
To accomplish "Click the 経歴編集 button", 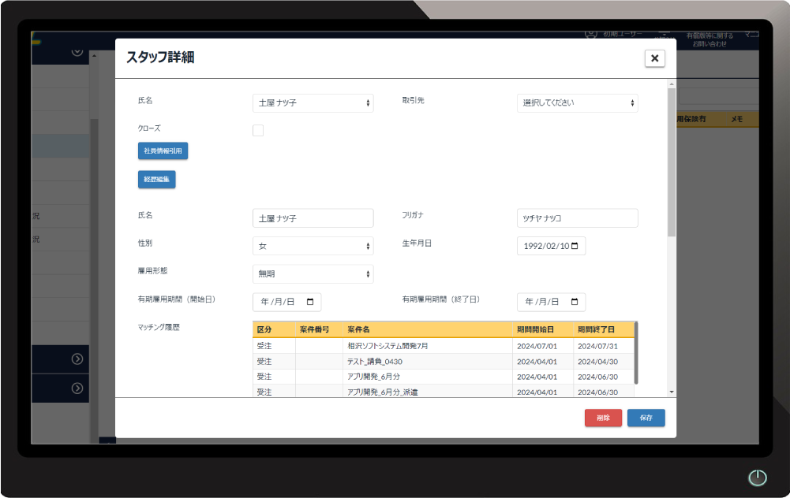I will (x=156, y=180).
